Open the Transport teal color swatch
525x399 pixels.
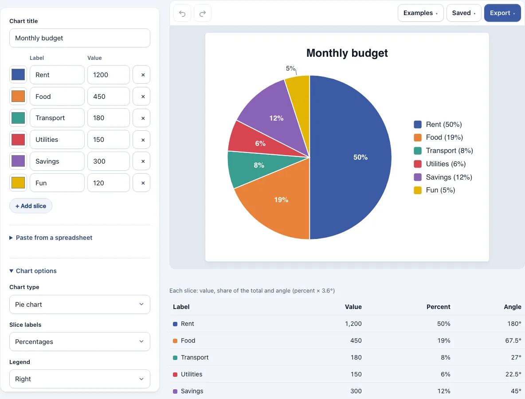click(x=18, y=118)
